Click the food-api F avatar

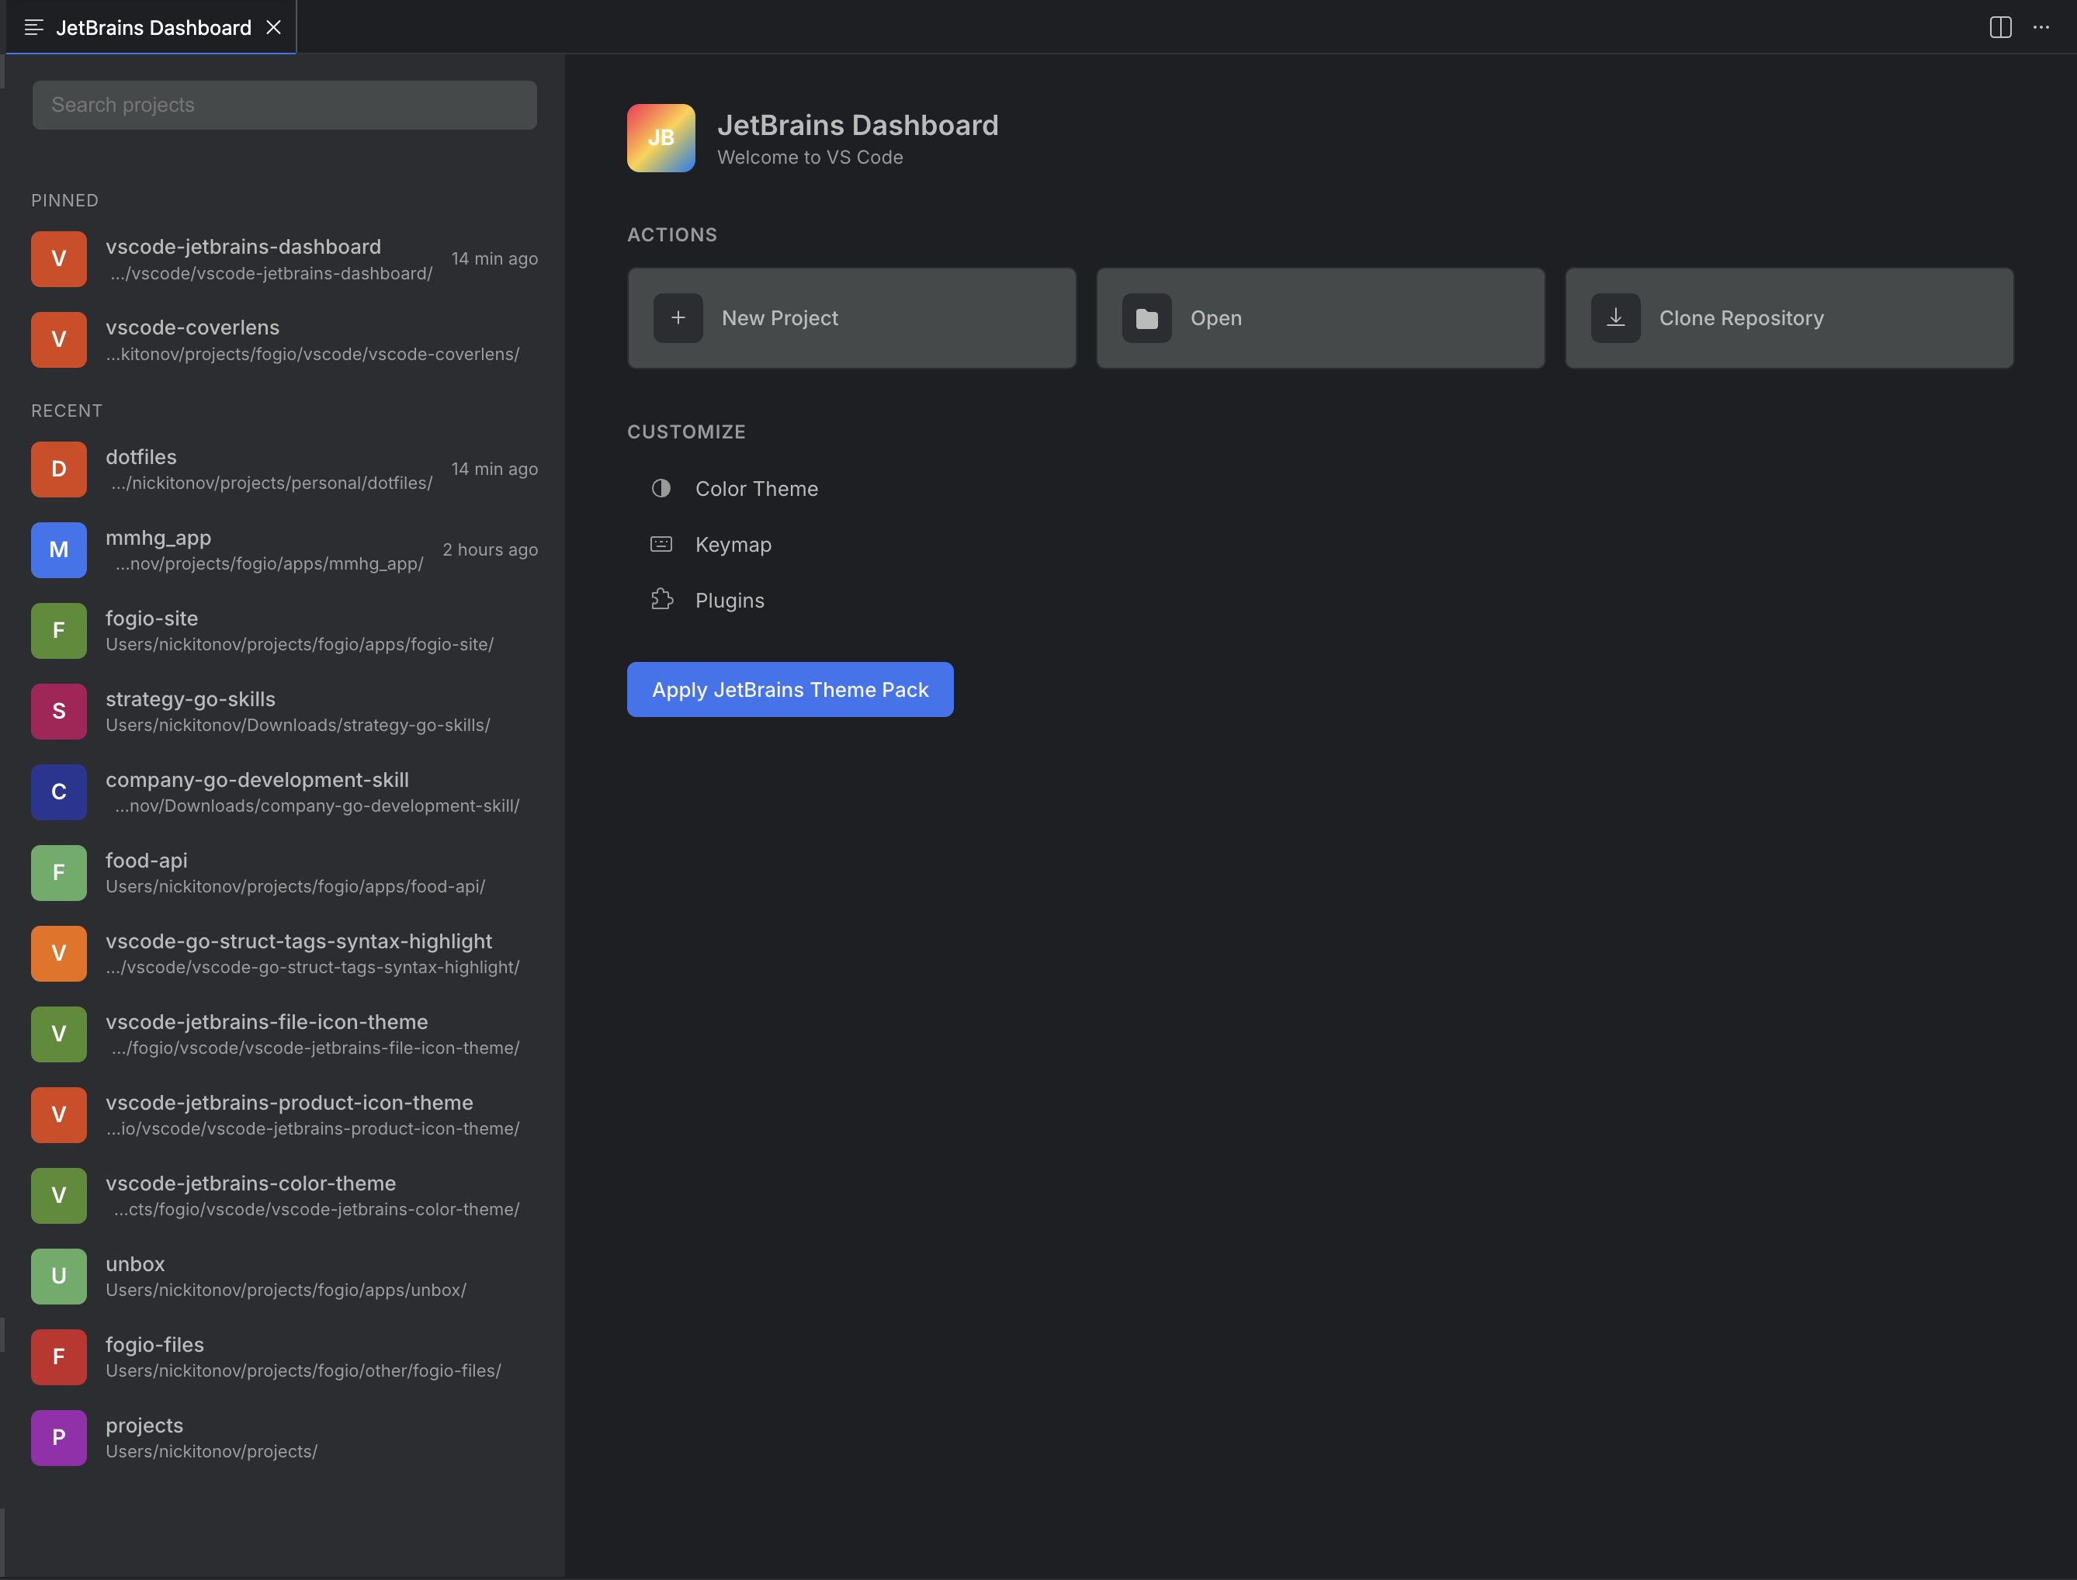pos(58,873)
